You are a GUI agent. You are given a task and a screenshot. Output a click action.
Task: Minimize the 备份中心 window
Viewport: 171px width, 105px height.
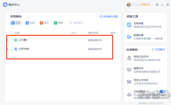pyautogui.click(x=162, y=5)
